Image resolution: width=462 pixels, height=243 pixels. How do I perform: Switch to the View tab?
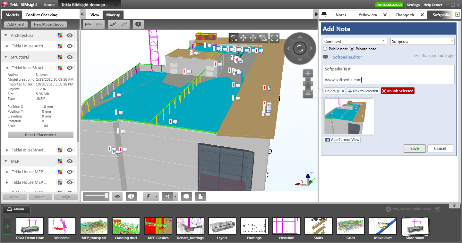click(x=95, y=15)
